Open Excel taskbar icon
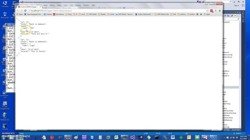Viewport: 250px width, 140px height. pyautogui.click(x=116, y=137)
